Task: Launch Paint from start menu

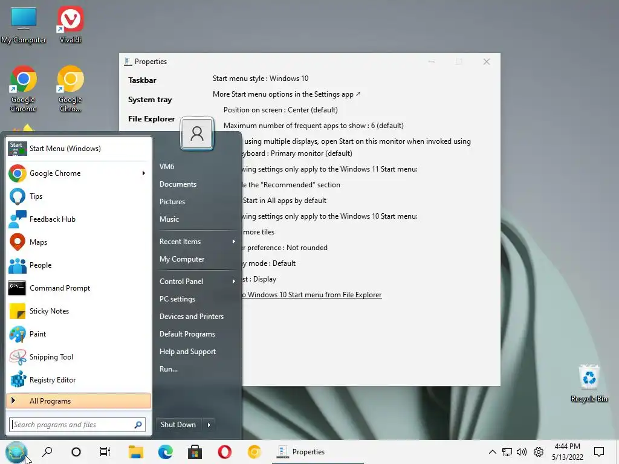Action: coord(78,333)
